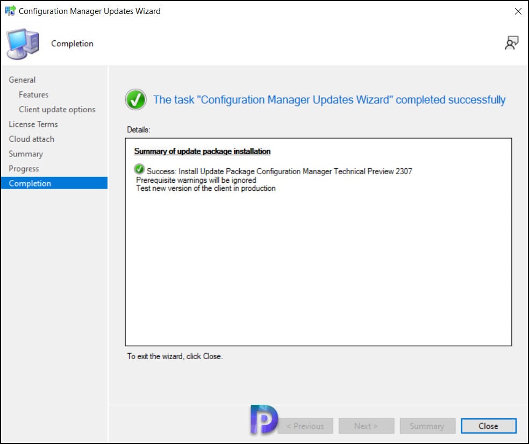Select the Progress step in sidebar
Screen dimensions: 529x444
click(x=24, y=169)
